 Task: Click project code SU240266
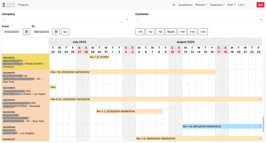click(x=9, y=127)
